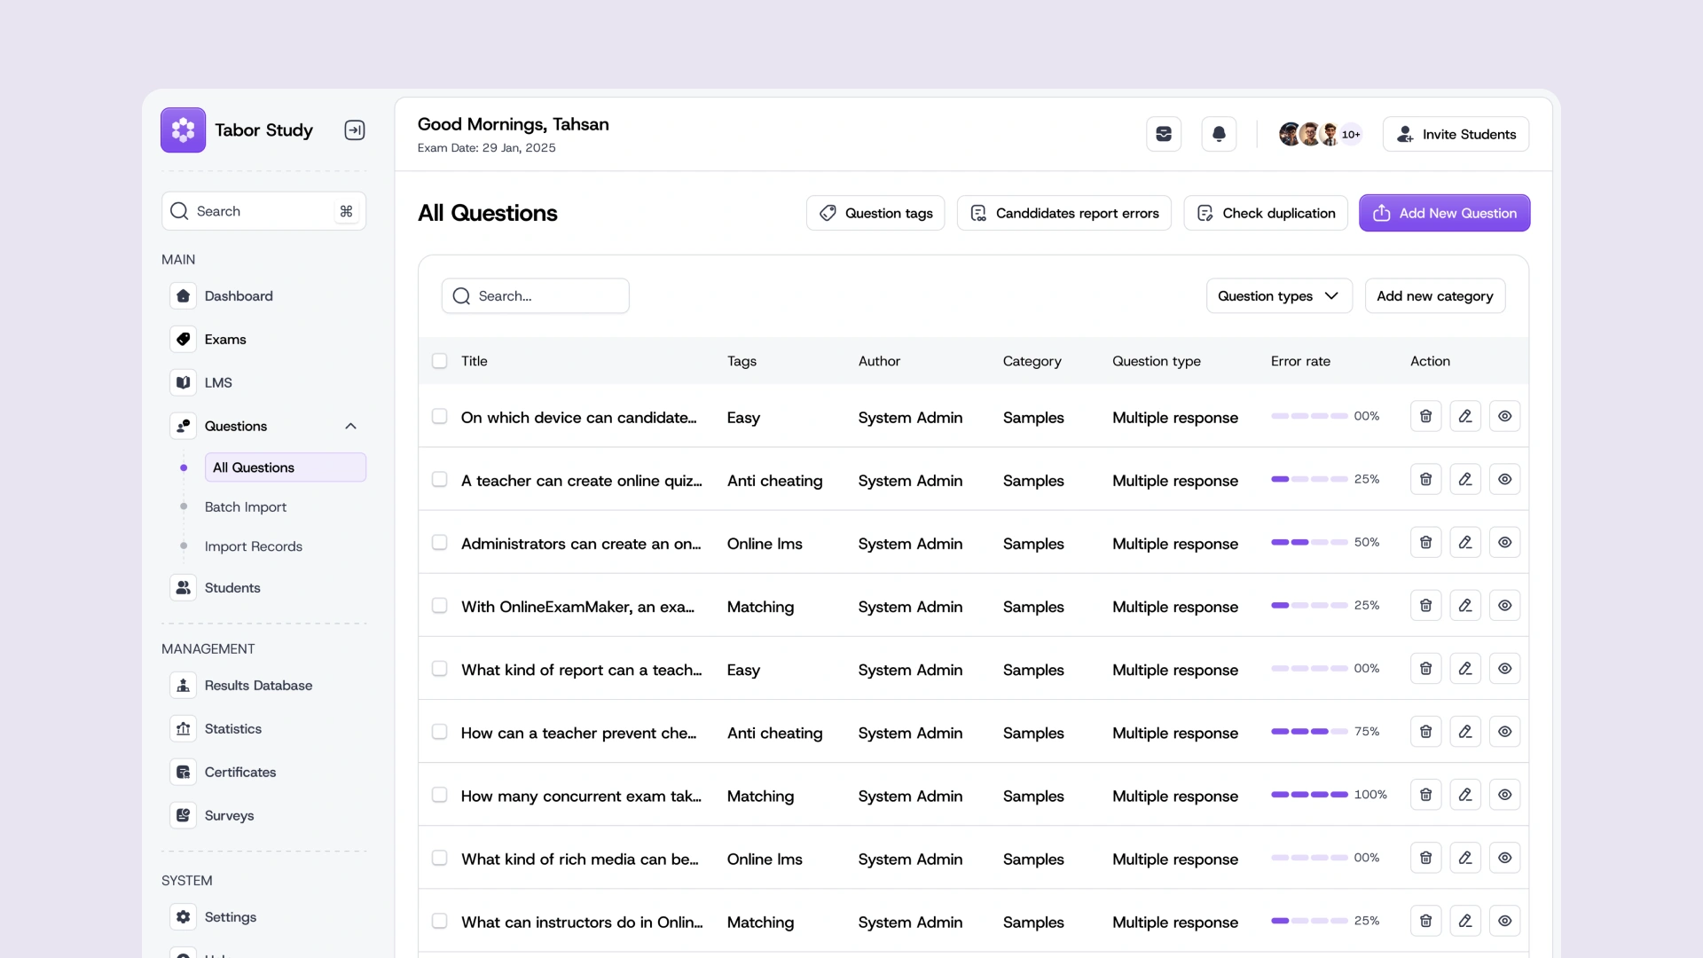This screenshot has height=958, width=1703.
Task: Delete the 'How can a teacher prevent che' question
Action: [x=1425, y=731]
